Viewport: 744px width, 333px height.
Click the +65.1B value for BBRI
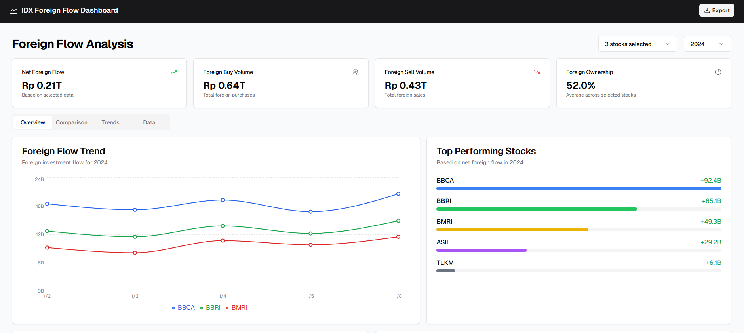coord(712,201)
